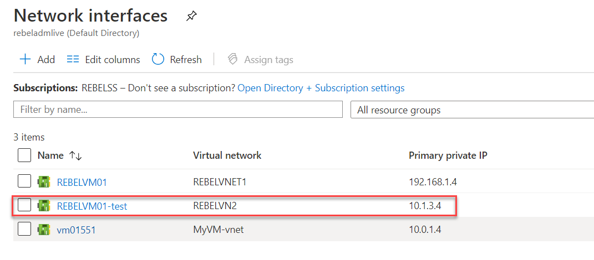Viewport: 594px width, 260px height.
Task: Check the vm01551 row checkbox
Action: coord(24,229)
